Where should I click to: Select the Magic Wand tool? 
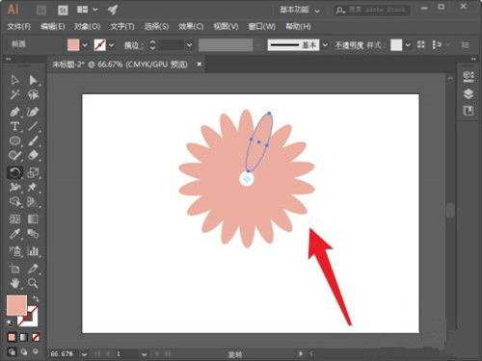(x=14, y=94)
